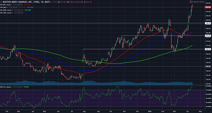Click the Aug label on the time axis

pyautogui.click(x=84, y=111)
